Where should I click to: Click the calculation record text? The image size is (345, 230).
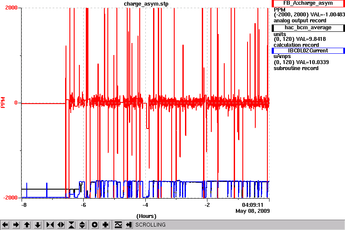click(296, 45)
